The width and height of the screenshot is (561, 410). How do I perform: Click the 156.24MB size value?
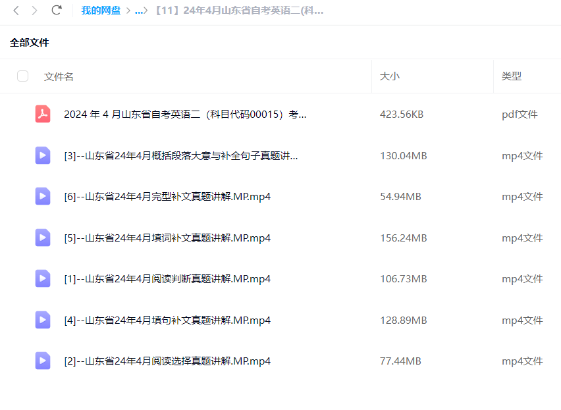(403, 238)
